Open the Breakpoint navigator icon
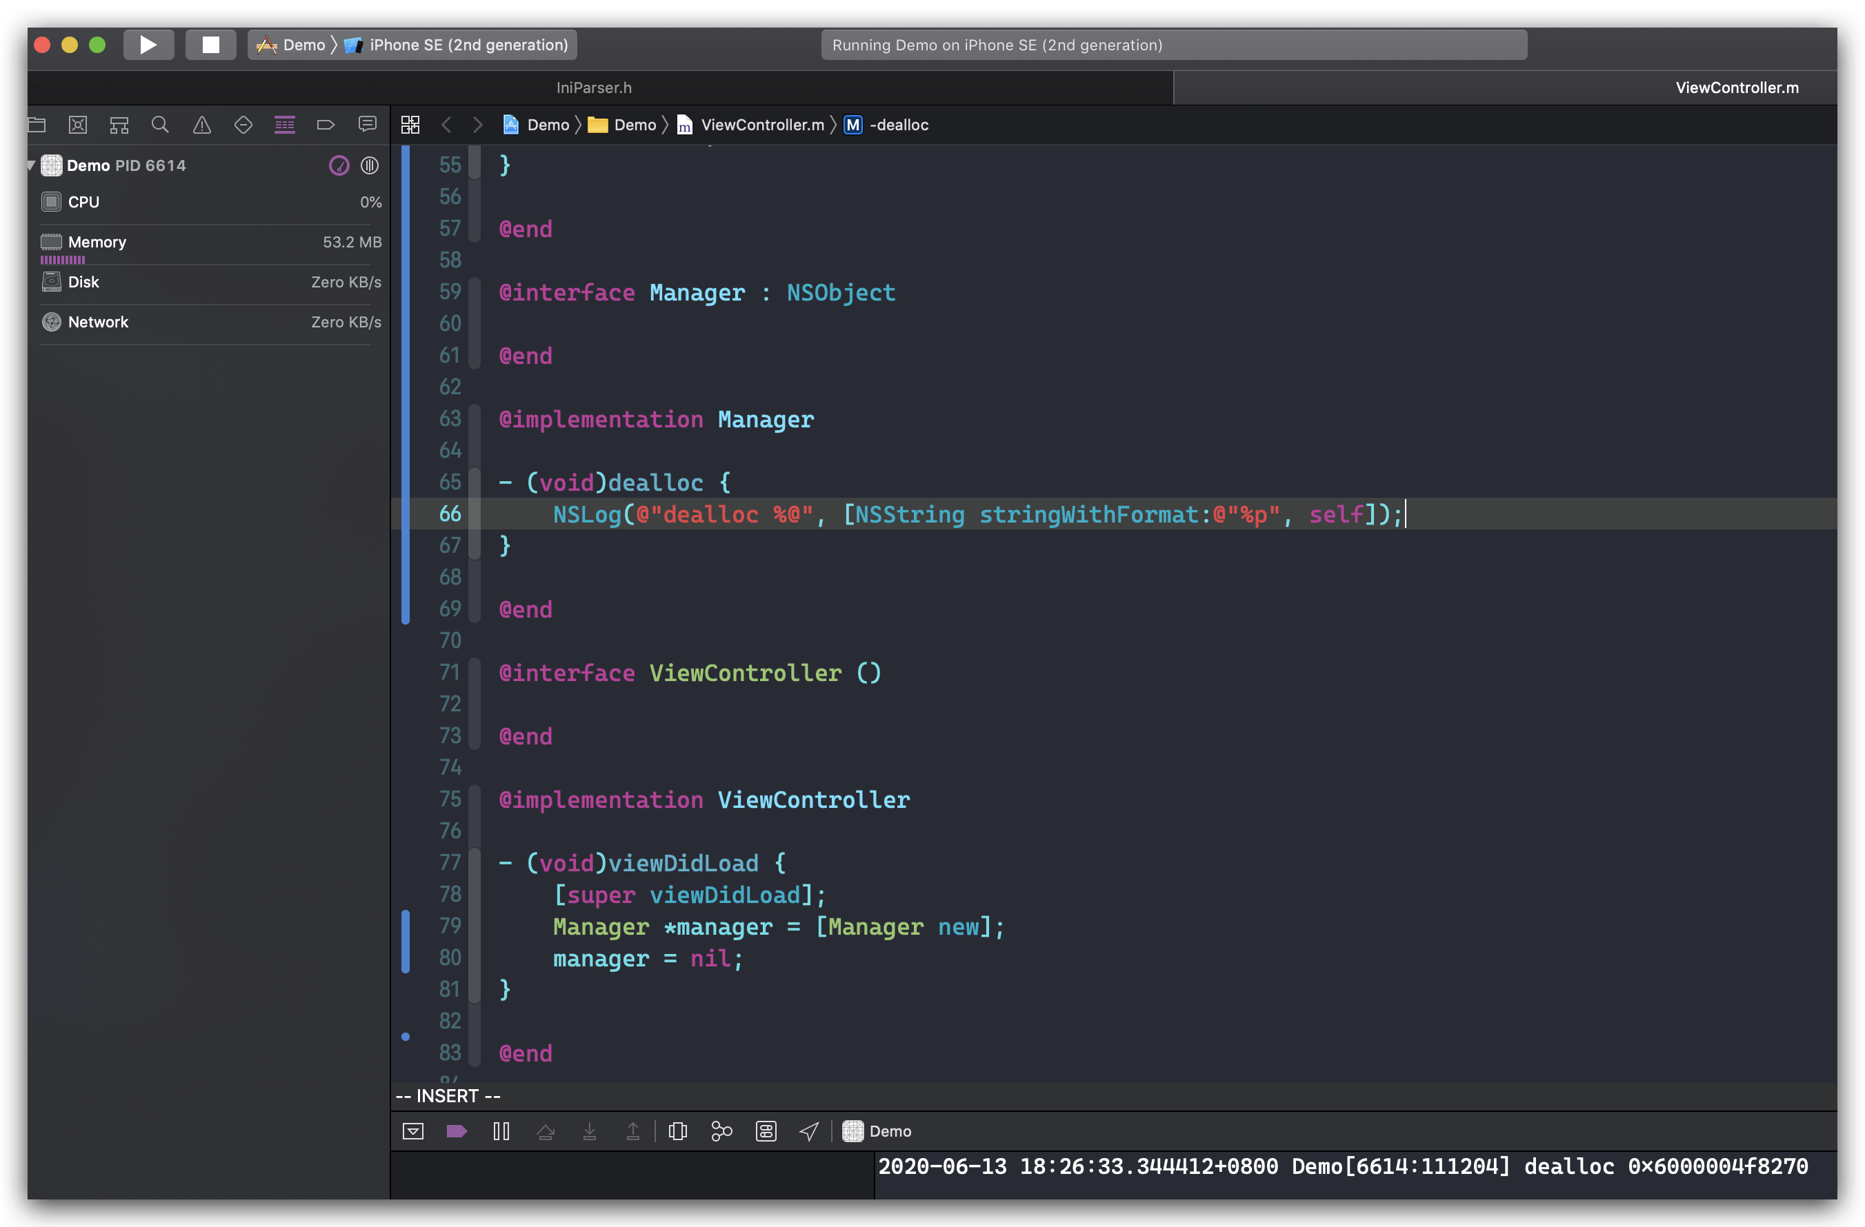Image resolution: width=1865 pixels, height=1227 pixels. tap(326, 125)
